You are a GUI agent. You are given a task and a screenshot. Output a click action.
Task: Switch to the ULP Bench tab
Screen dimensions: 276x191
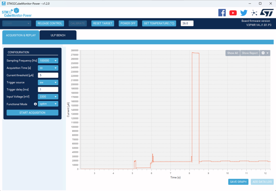58,35
